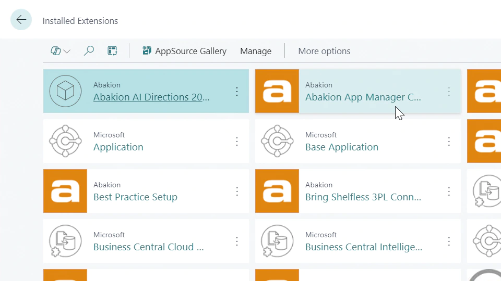Open Business Central Cloud extension
The height and width of the screenshot is (281, 501).
(148, 247)
